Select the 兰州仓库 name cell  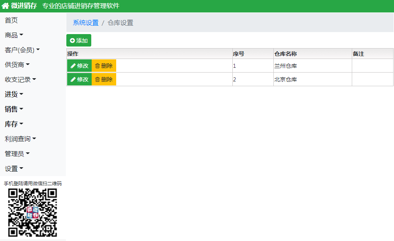coord(313,66)
